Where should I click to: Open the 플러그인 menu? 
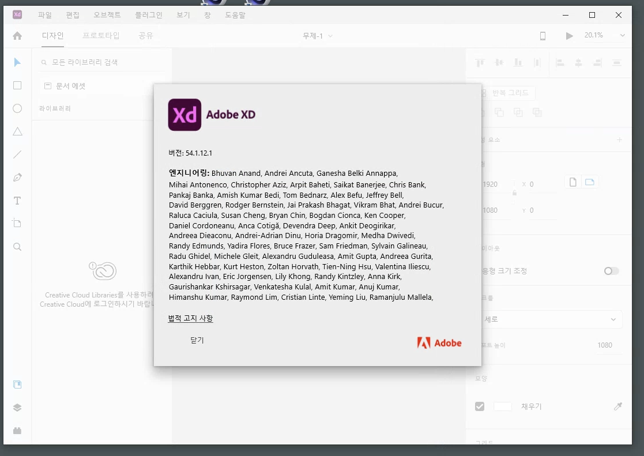[149, 15]
